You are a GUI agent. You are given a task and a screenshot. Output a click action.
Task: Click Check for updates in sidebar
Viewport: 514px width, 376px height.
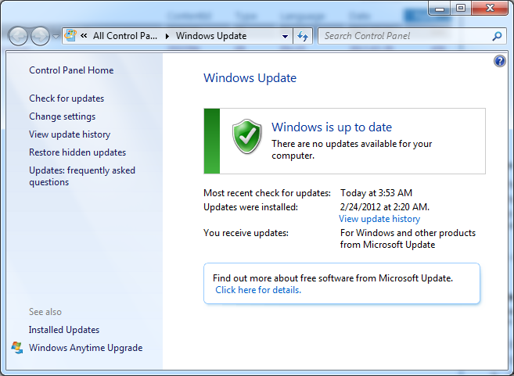pyautogui.click(x=66, y=98)
